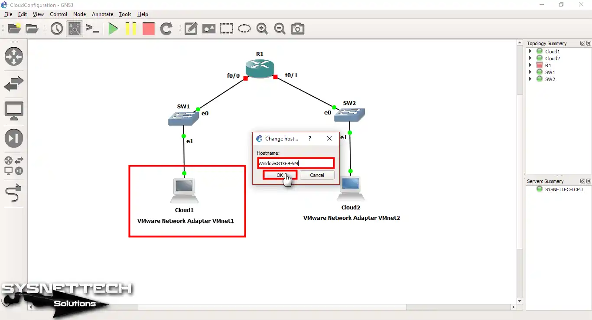Confirm the hostname with the OK button
This screenshot has height=320, width=592.
pos(279,175)
